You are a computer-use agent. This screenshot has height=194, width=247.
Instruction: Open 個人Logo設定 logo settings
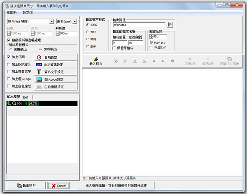(56, 79)
